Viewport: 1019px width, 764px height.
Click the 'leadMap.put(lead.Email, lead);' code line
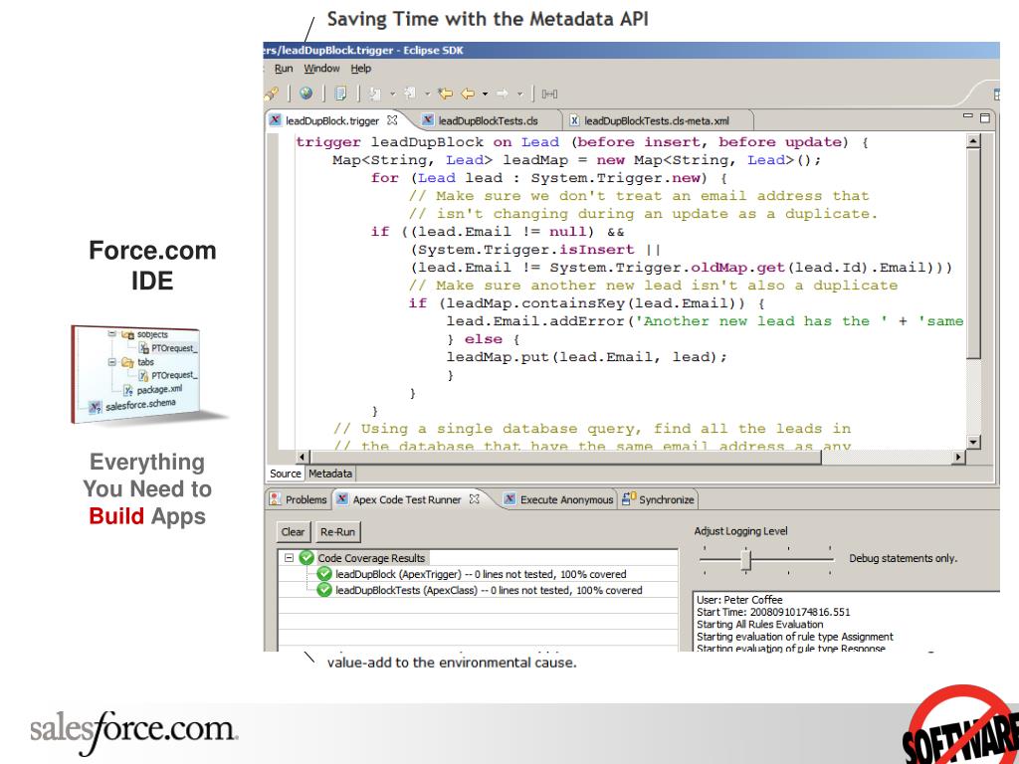[586, 357]
